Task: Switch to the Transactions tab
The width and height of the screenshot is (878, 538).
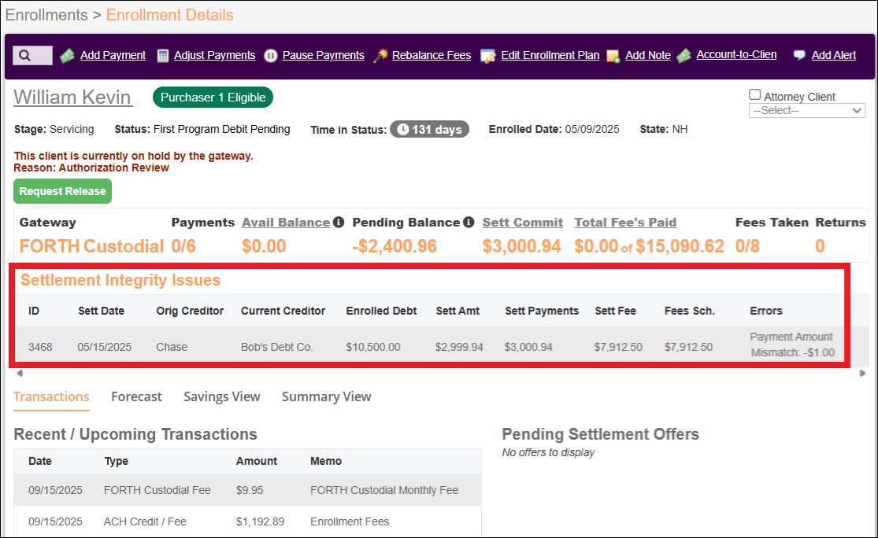Action: click(51, 397)
